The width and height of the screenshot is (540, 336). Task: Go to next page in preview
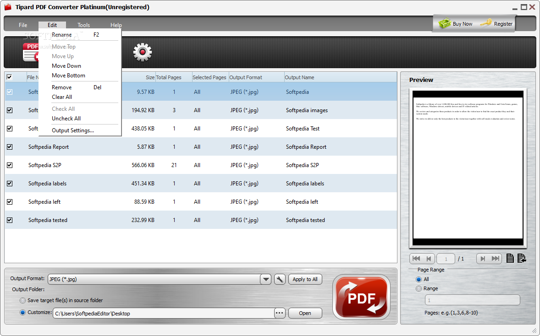pos(483,259)
